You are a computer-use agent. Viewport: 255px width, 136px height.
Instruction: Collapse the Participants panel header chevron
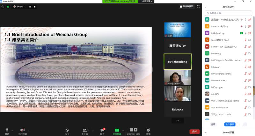coord(206,7)
